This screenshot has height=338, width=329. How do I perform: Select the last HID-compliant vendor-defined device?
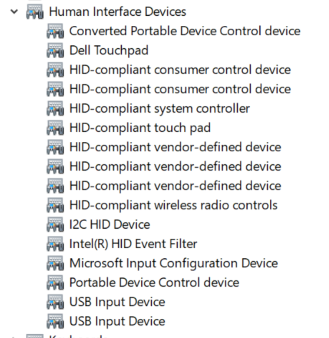(x=175, y=186)
